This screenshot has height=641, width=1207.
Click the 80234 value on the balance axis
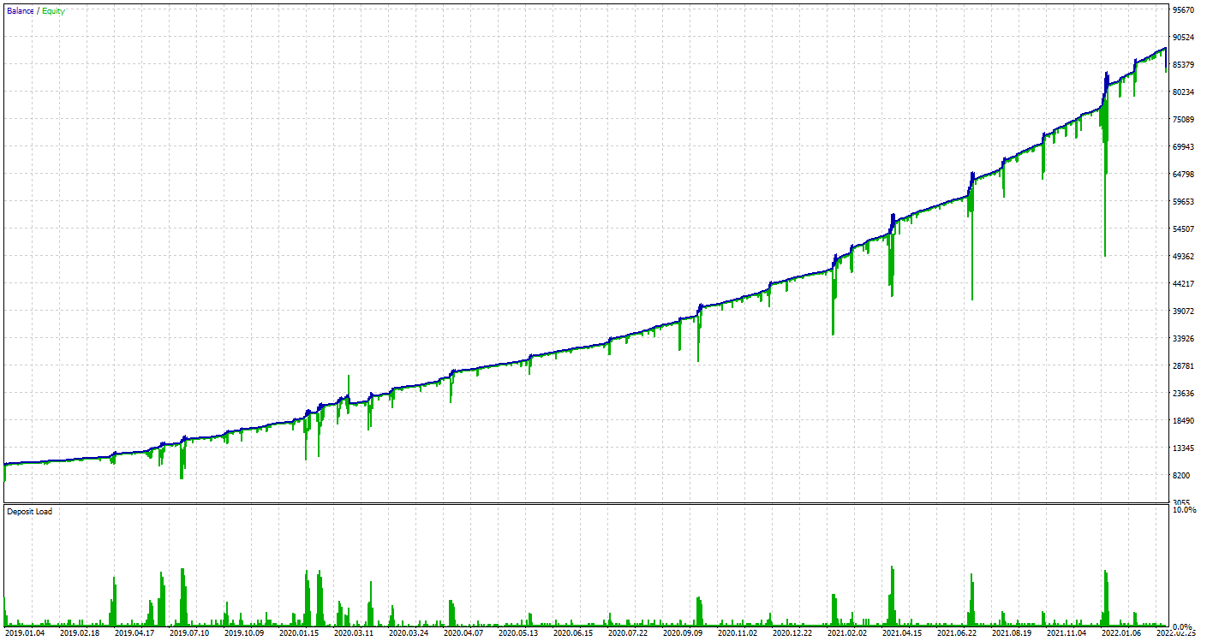click(1183, 92)
